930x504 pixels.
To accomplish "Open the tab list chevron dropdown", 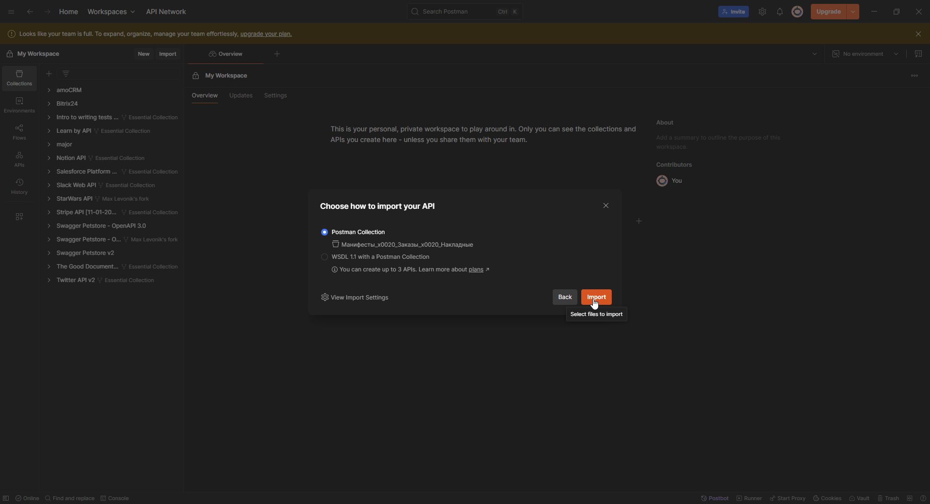I will [x=815, y=54].
